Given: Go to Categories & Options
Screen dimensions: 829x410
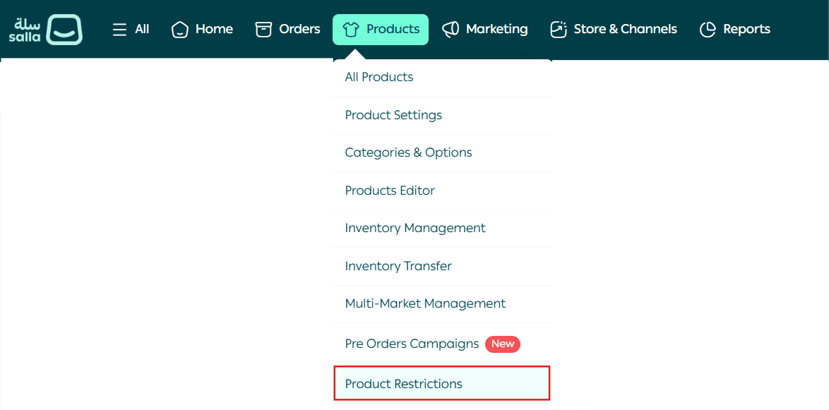Looking at the screenshot, I should (408, 152).
